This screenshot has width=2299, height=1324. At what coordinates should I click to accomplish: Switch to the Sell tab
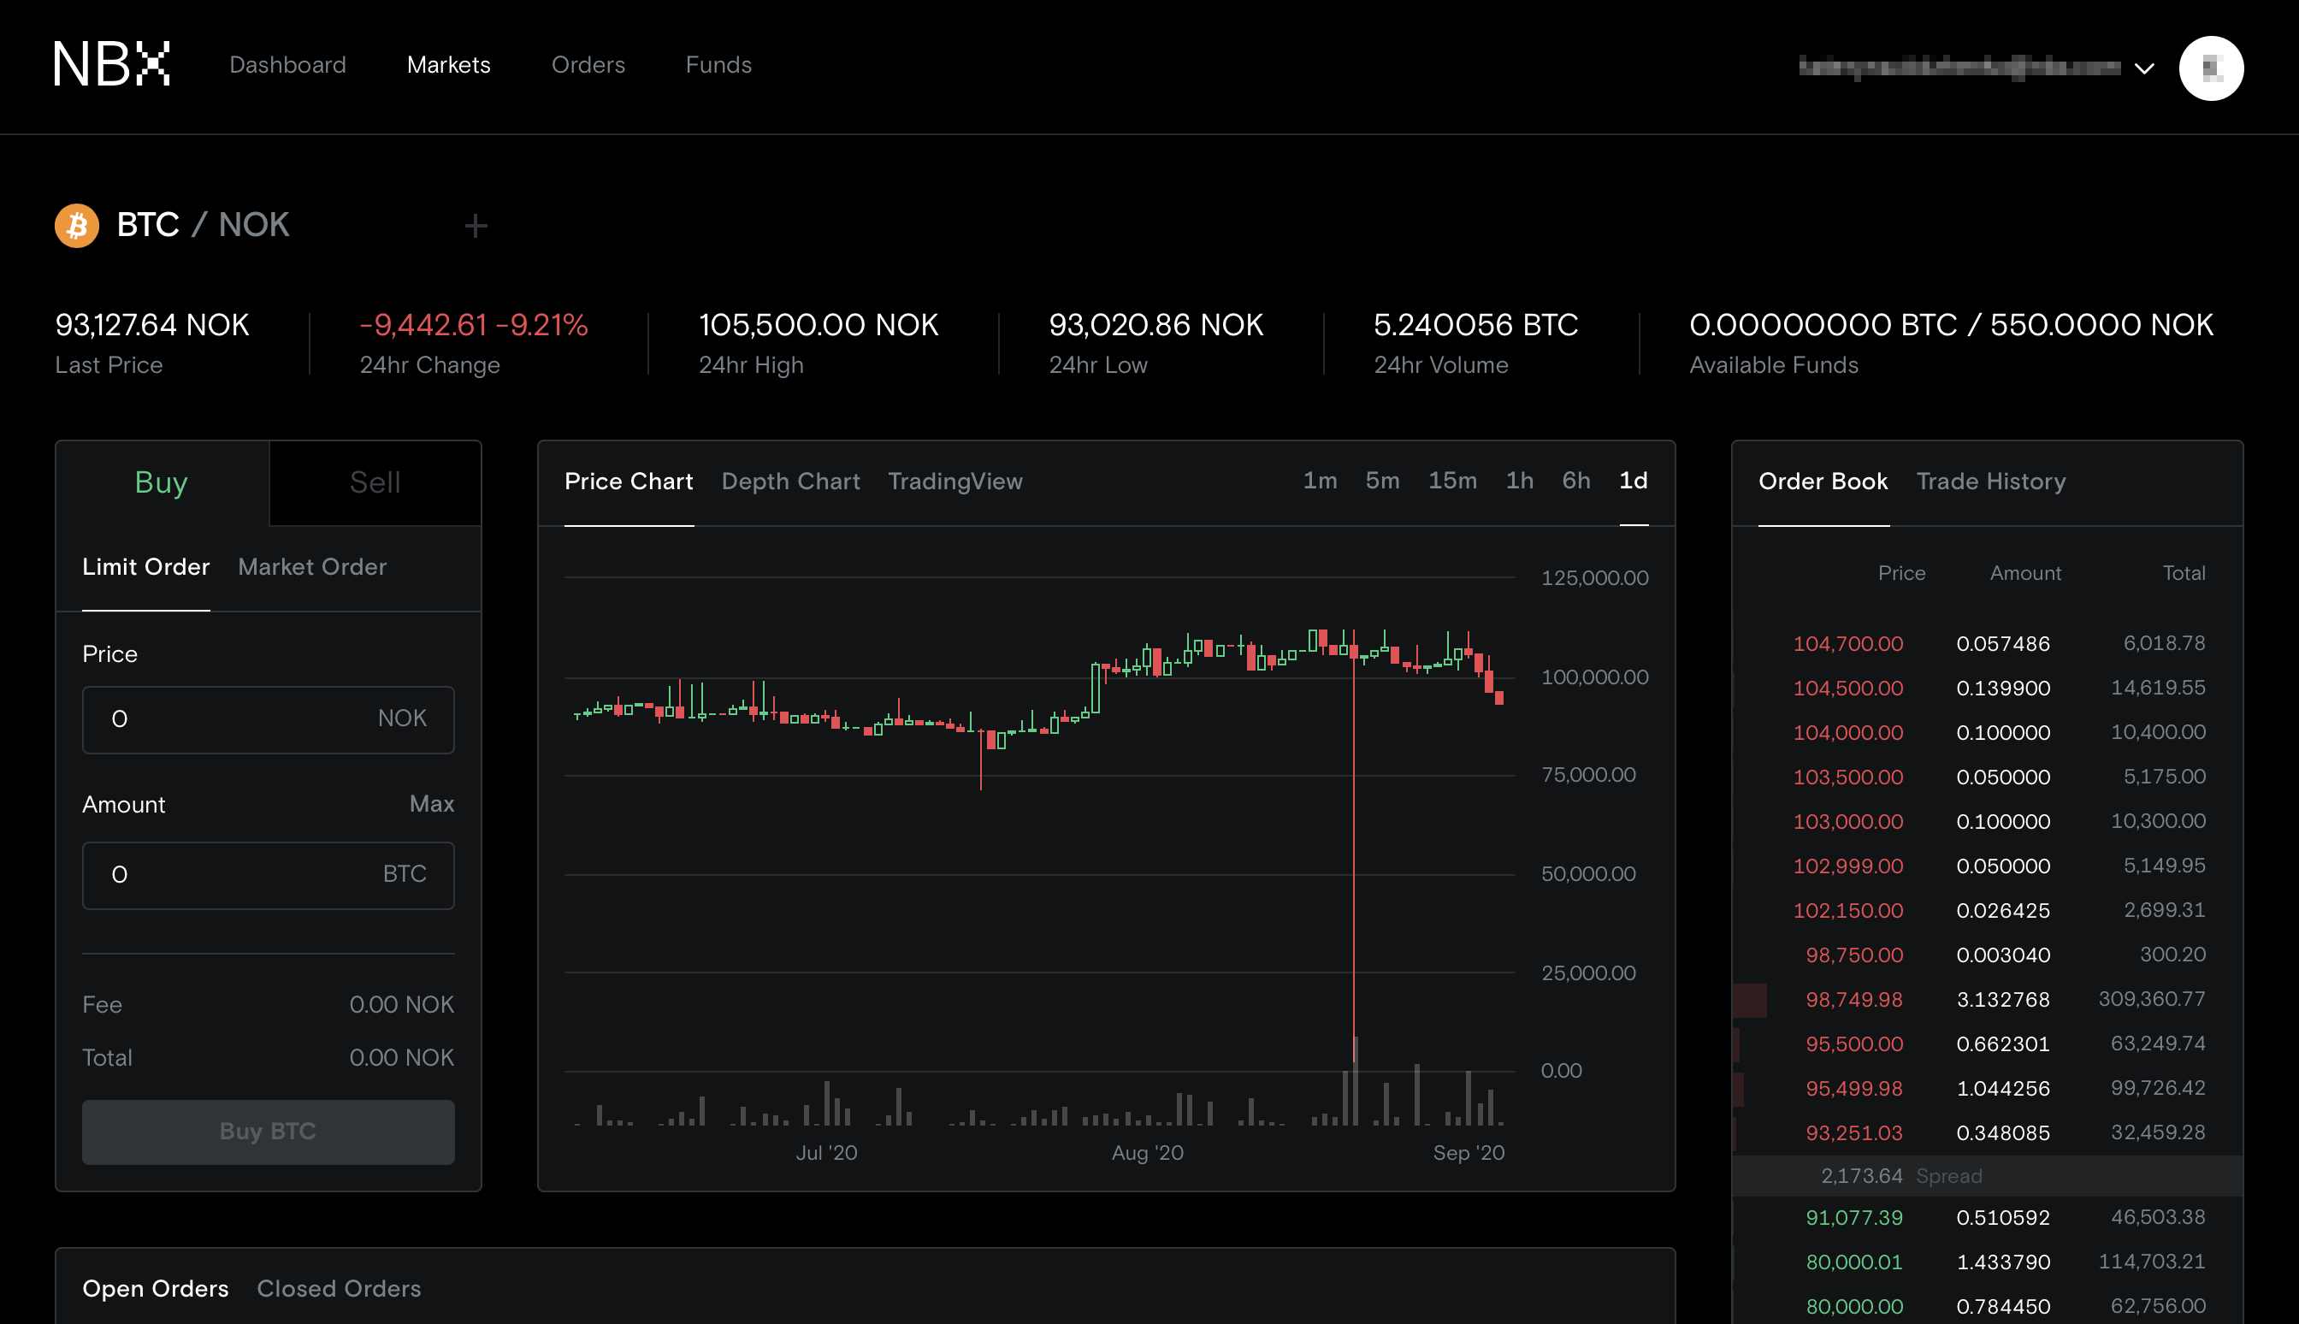(x=375, y=483)
